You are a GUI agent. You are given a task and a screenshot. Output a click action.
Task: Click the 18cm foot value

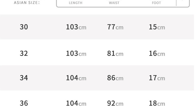click(x=157, y=103)
